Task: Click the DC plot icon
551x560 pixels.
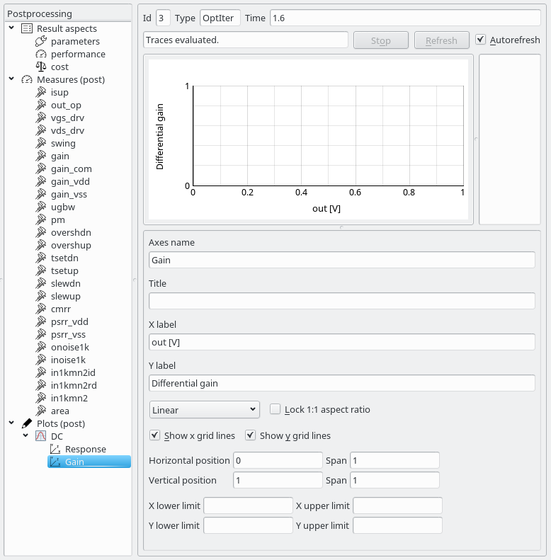Action: point(41,437)
